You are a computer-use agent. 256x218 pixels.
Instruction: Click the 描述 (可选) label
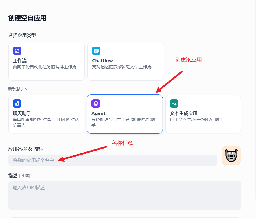coord(19,176)
